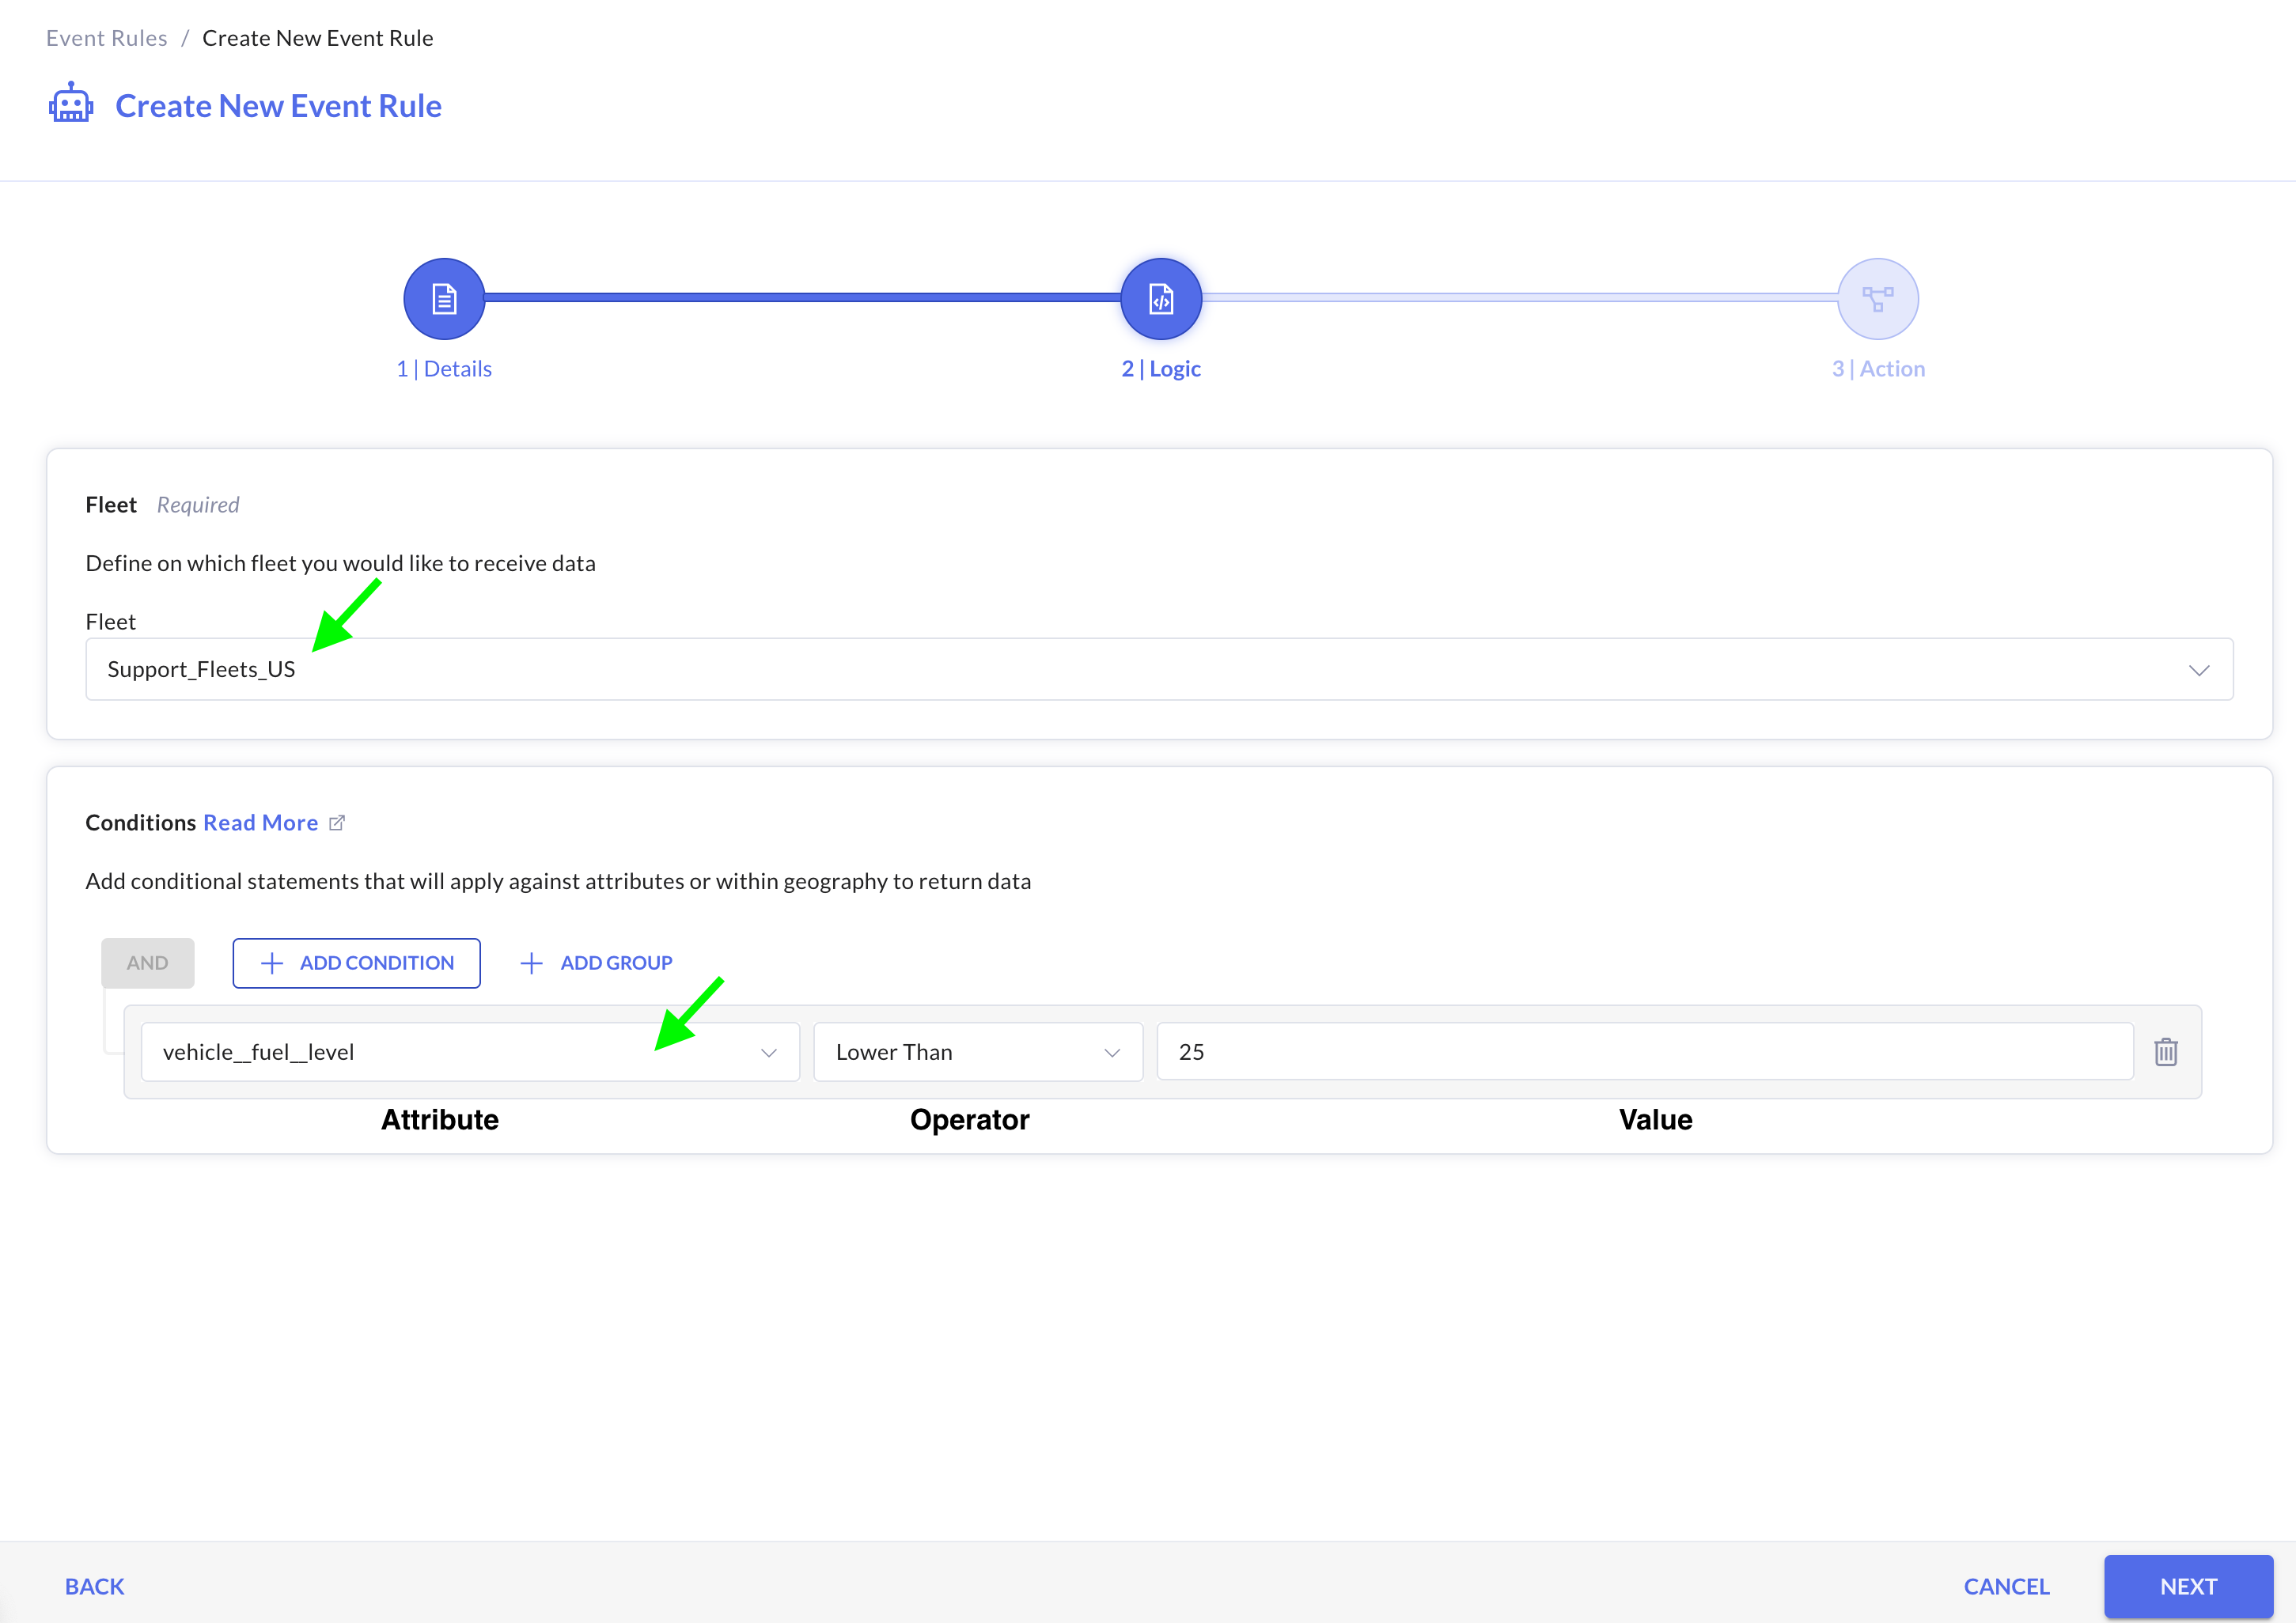Click the CANCEL button
The height and width of the screenshot is (1623, 2296).
pos(2005,1586)
